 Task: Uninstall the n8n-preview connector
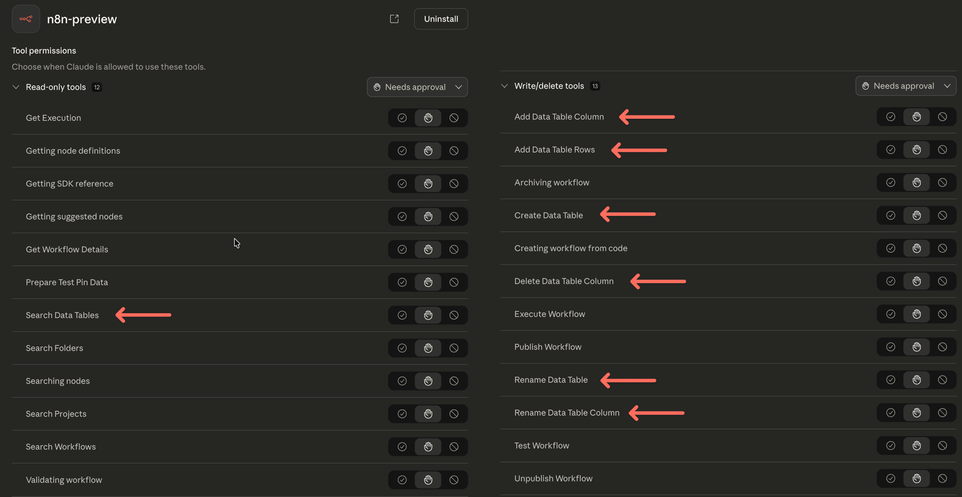pyautogui.click(x=441, y=19)
